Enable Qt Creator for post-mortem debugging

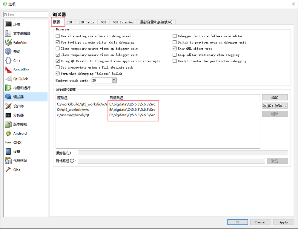coord(174,61)
